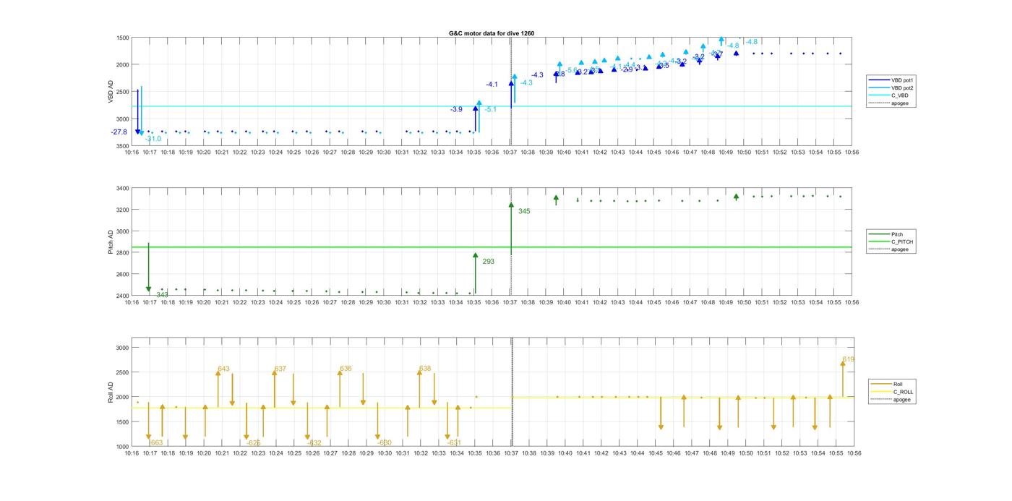Click '10:16' on the Pitch plot time axis

pyautogui.click(x=132, y=302)
